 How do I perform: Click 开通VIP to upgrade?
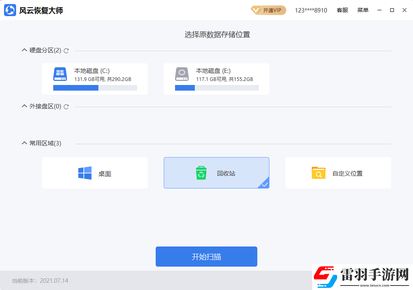[x=268, y=10]
